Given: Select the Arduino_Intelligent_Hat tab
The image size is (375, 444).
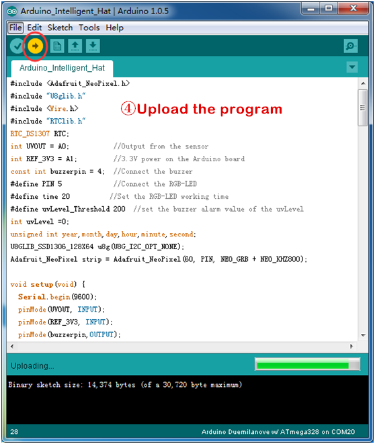Looking at the screenshot, I should pyautogui.click(x=62, y=69).
